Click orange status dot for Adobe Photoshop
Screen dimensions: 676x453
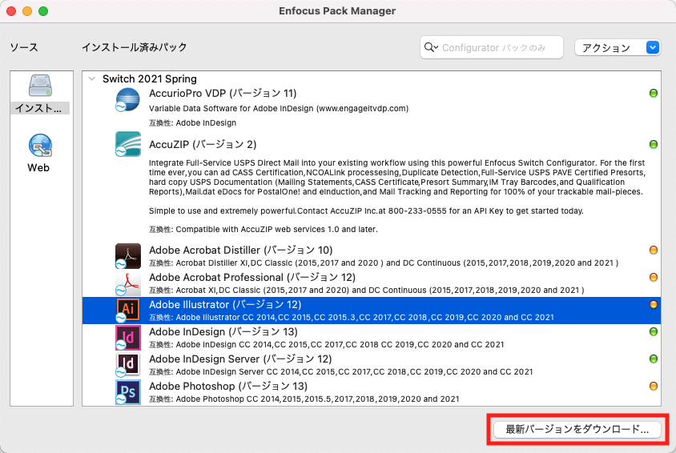(x=653, y=386)
